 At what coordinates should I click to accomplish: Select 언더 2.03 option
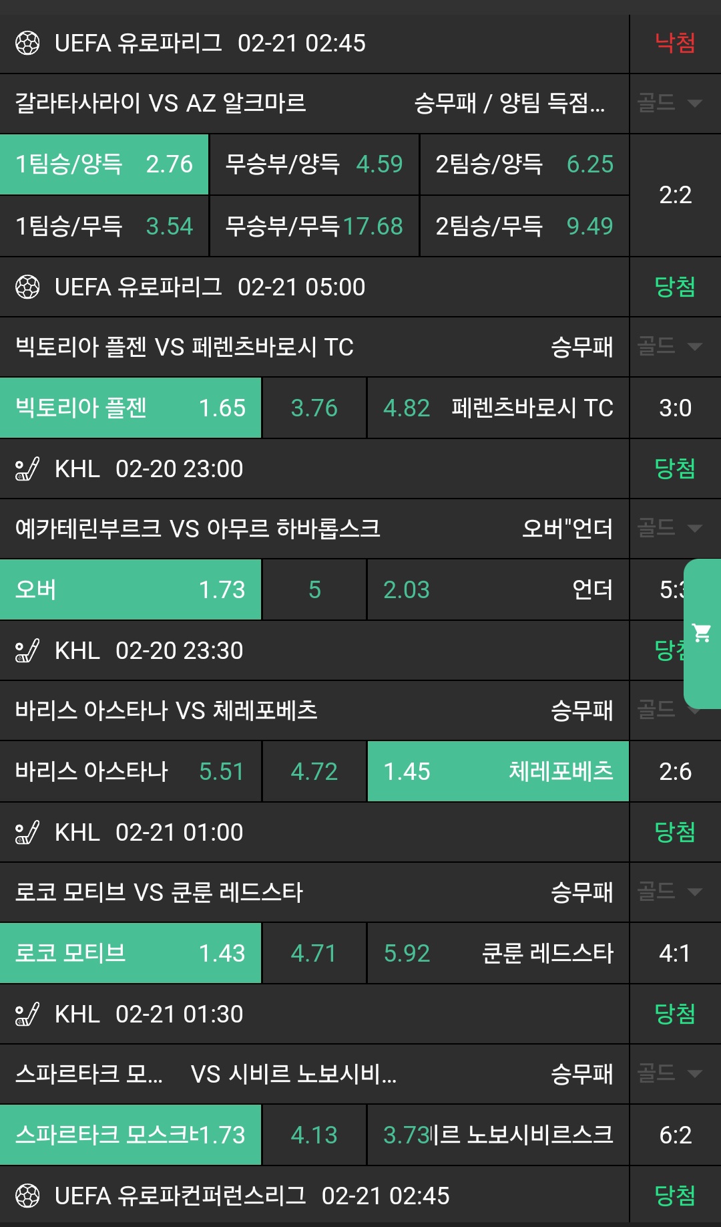pos(498,590)
